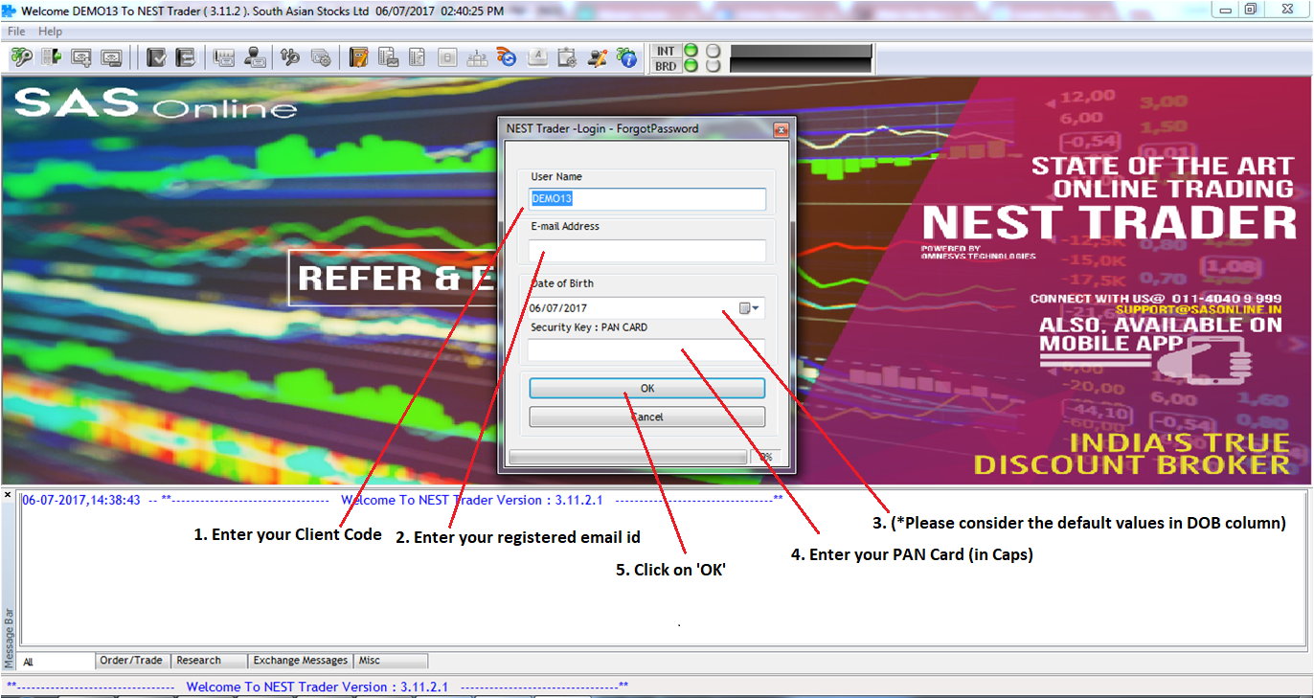This screenshot has width=1314, height=698.
Task: Click Cancel in the Forgot Password dialog
Action: point(647,417)
